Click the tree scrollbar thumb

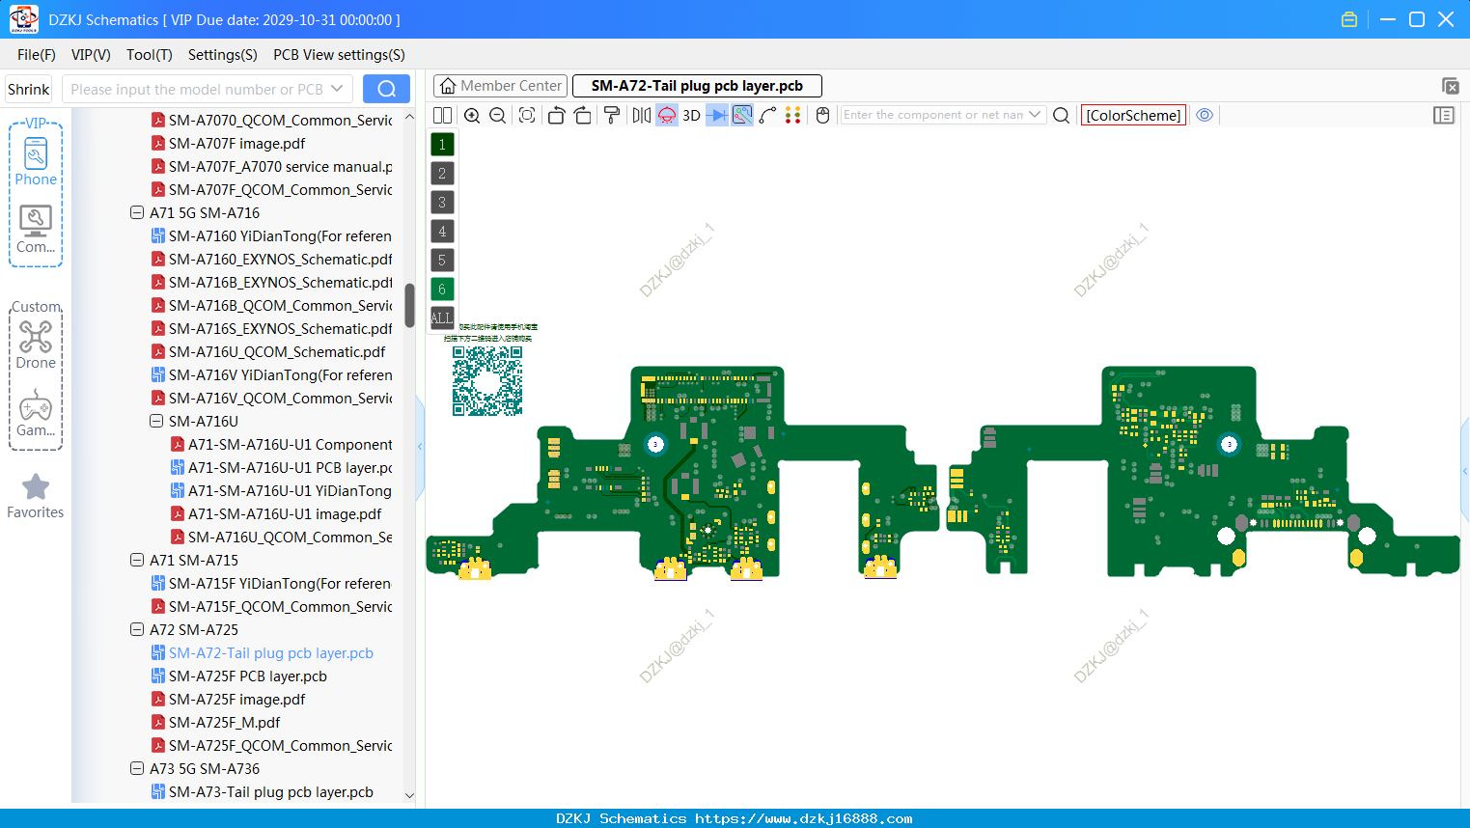[409, 305]
